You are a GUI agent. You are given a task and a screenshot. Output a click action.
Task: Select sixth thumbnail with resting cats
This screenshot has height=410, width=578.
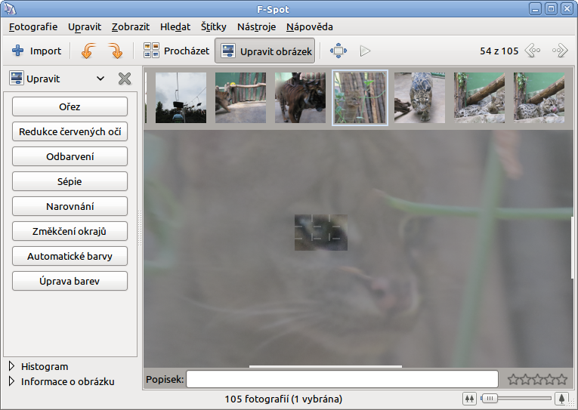click(x=479, y=97)
